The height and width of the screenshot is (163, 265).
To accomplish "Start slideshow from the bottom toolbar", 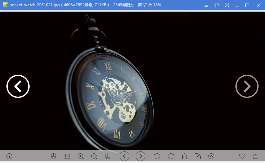I will 108,156.
